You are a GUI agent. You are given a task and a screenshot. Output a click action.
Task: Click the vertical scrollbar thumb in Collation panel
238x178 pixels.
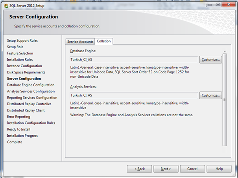click(225, 100)
